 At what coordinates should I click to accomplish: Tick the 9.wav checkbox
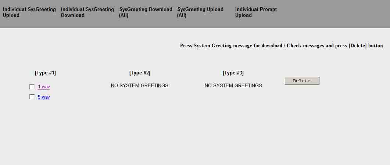[x=32, y=97]
